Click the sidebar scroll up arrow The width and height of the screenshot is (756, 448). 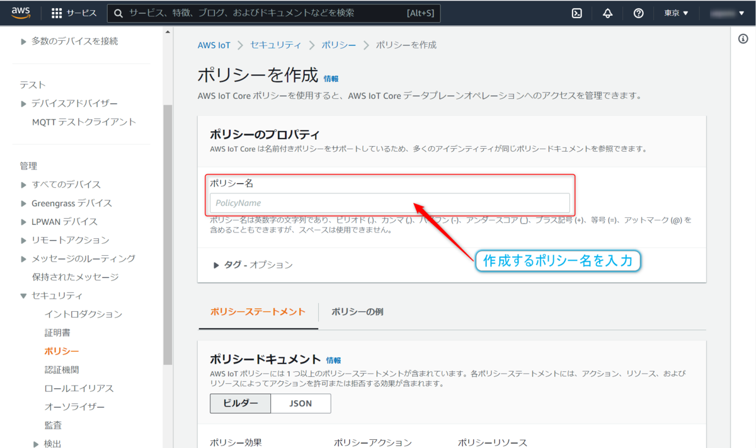[x=168, y=32]
